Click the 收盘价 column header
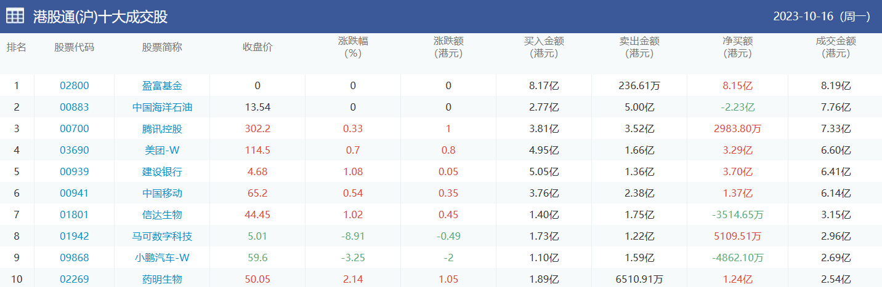882x287 pixels. coord(257,47)
